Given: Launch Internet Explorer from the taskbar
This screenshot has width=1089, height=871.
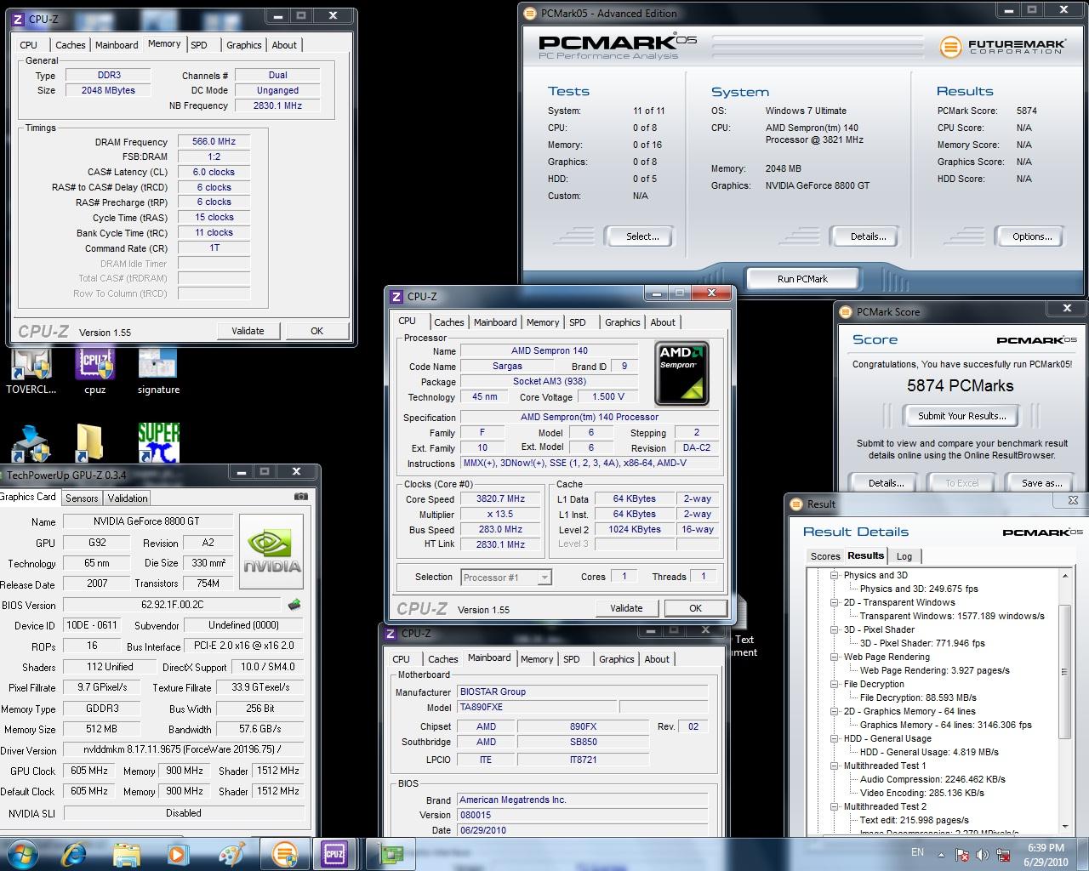Looking at the screenshot, I should [x=75, y=853].
